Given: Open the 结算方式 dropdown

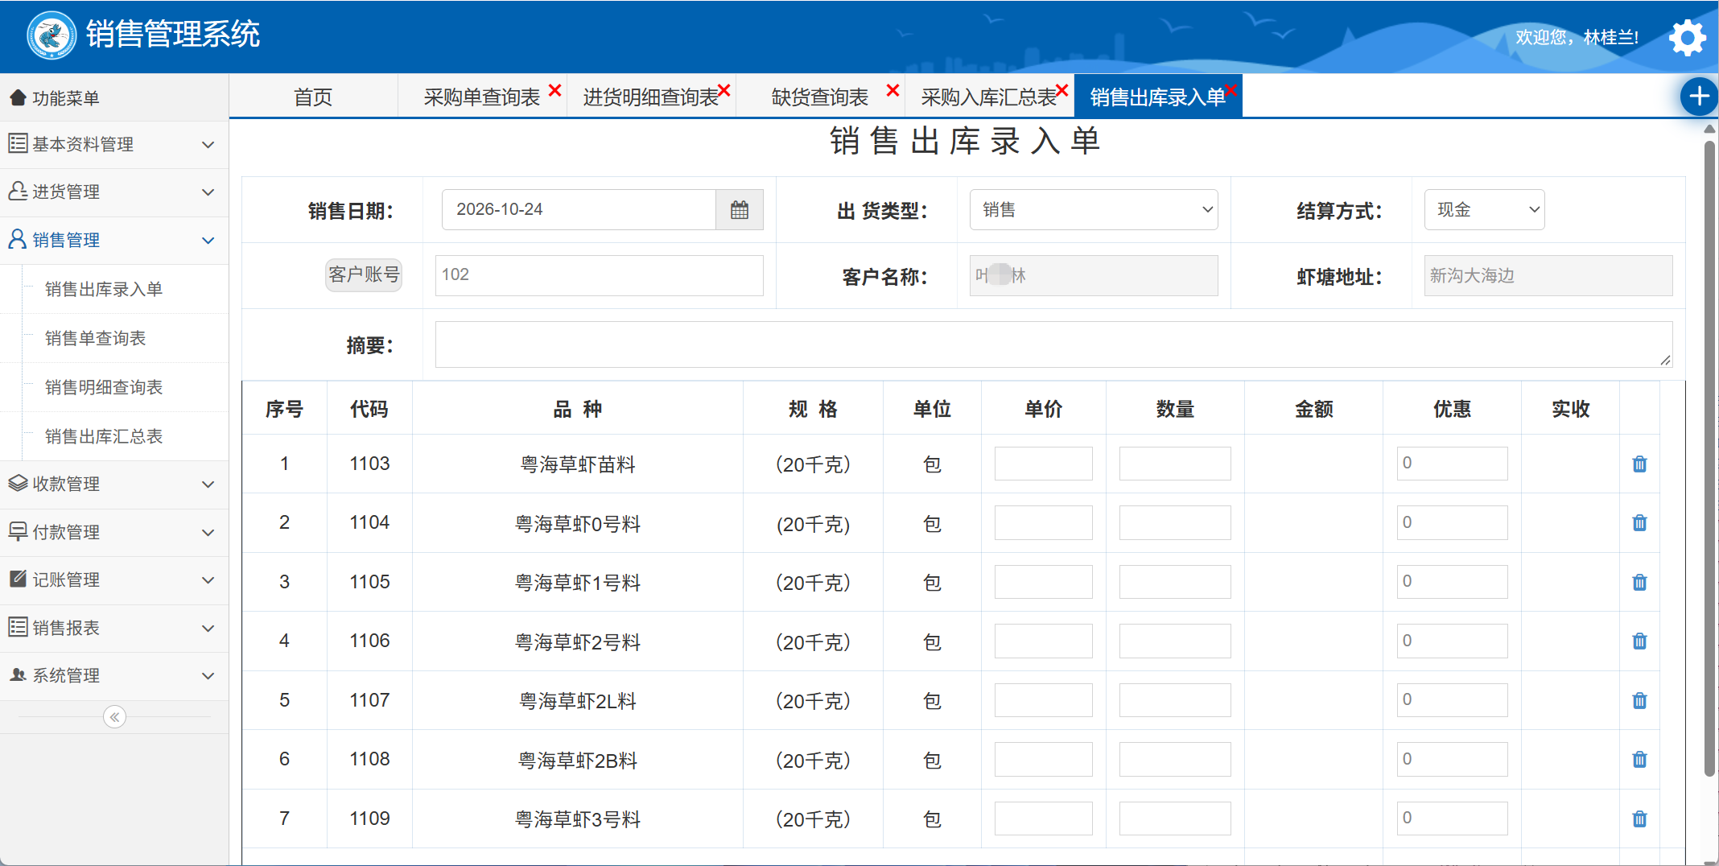Looking at the screenshot, I should pos(1484,210).
